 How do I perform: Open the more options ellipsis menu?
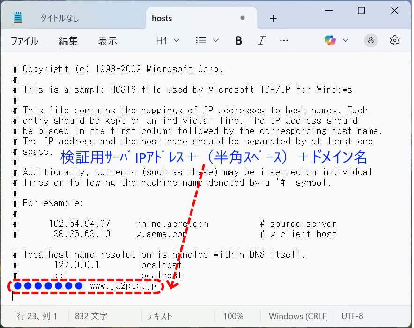tap(284, 40)
